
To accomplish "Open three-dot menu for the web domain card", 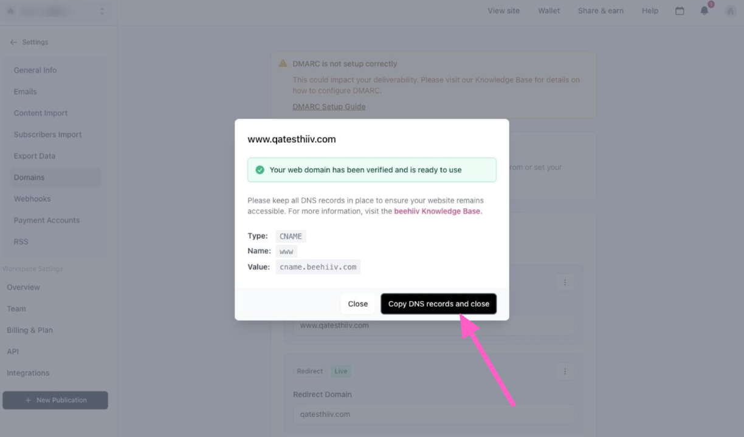I will 565,283.
